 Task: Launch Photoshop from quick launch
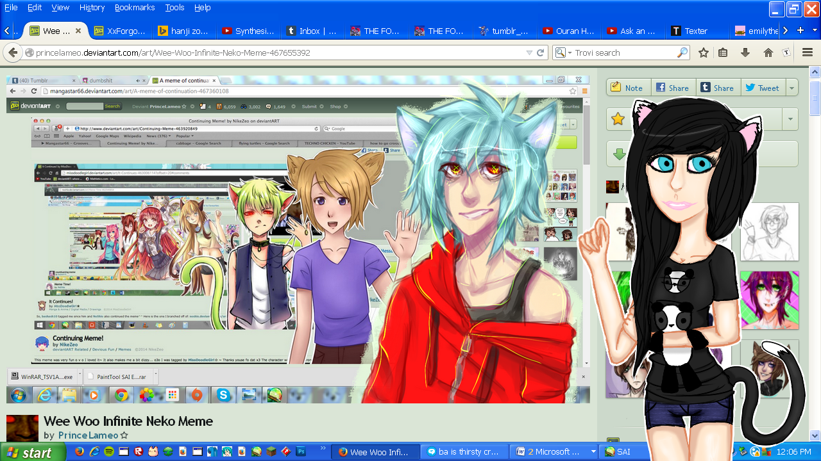click(x=301, y=452)
